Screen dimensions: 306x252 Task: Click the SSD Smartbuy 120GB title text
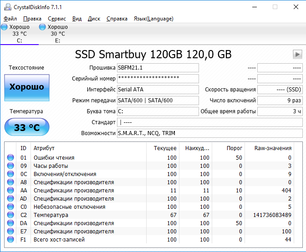(x=153, y=54)
